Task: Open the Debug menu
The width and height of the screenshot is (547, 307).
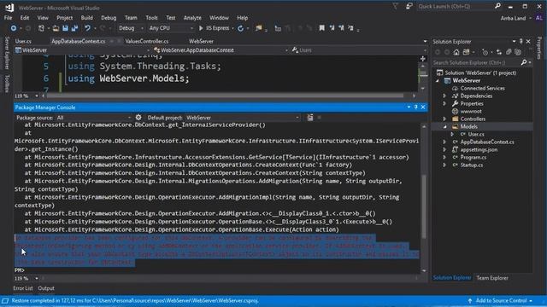Action: (109, 18)
